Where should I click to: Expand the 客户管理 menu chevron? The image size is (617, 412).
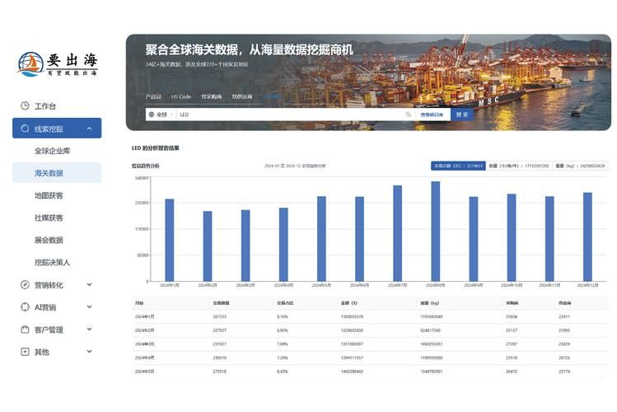coord(89,330)
